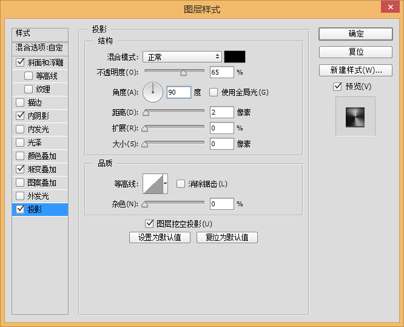Enable the 描边 checkbox
This screenshot has height=327, width=404.
point(20,103)
